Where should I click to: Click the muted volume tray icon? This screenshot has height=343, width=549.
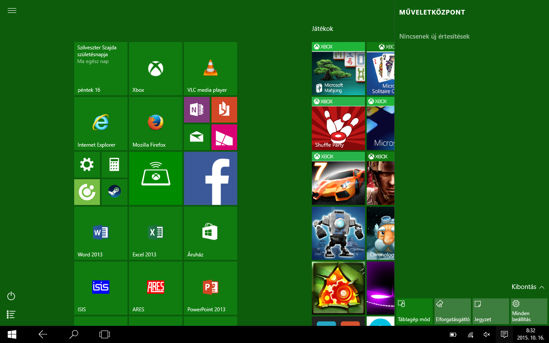pyautogui.click(x=487, y=334)
